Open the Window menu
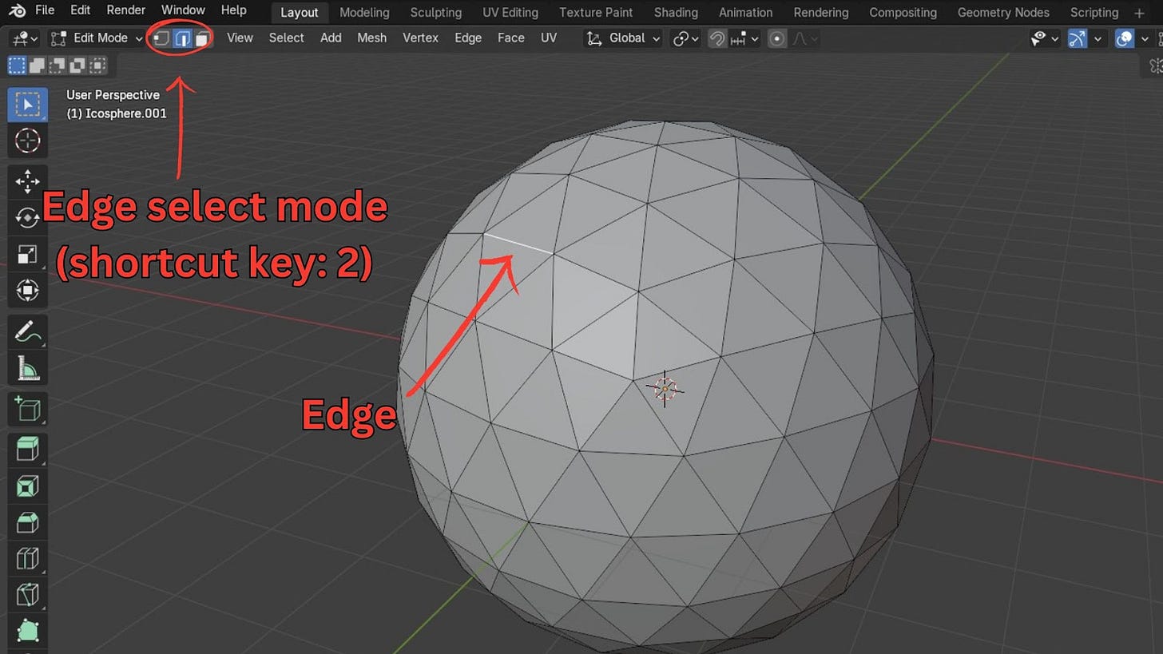This screenshot has width=1163, height=654. click(x=183, y=11)
